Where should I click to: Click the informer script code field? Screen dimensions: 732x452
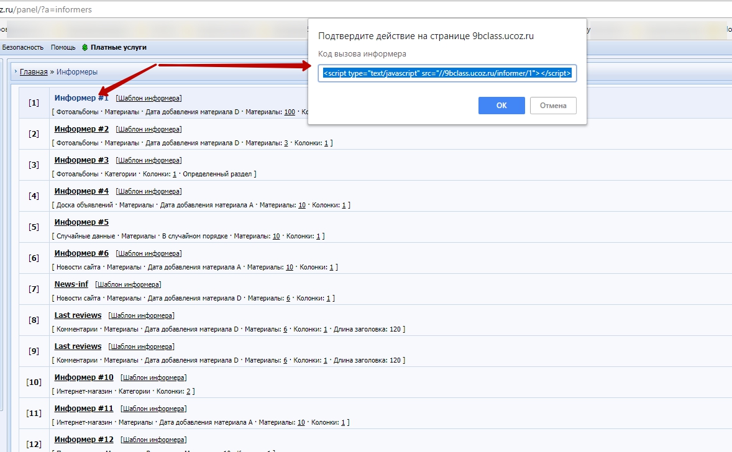[x=447, y=73]
